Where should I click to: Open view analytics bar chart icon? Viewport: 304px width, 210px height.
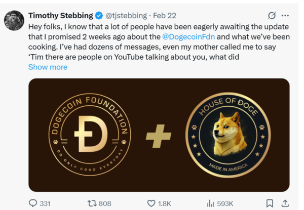[x=211, y=203]
